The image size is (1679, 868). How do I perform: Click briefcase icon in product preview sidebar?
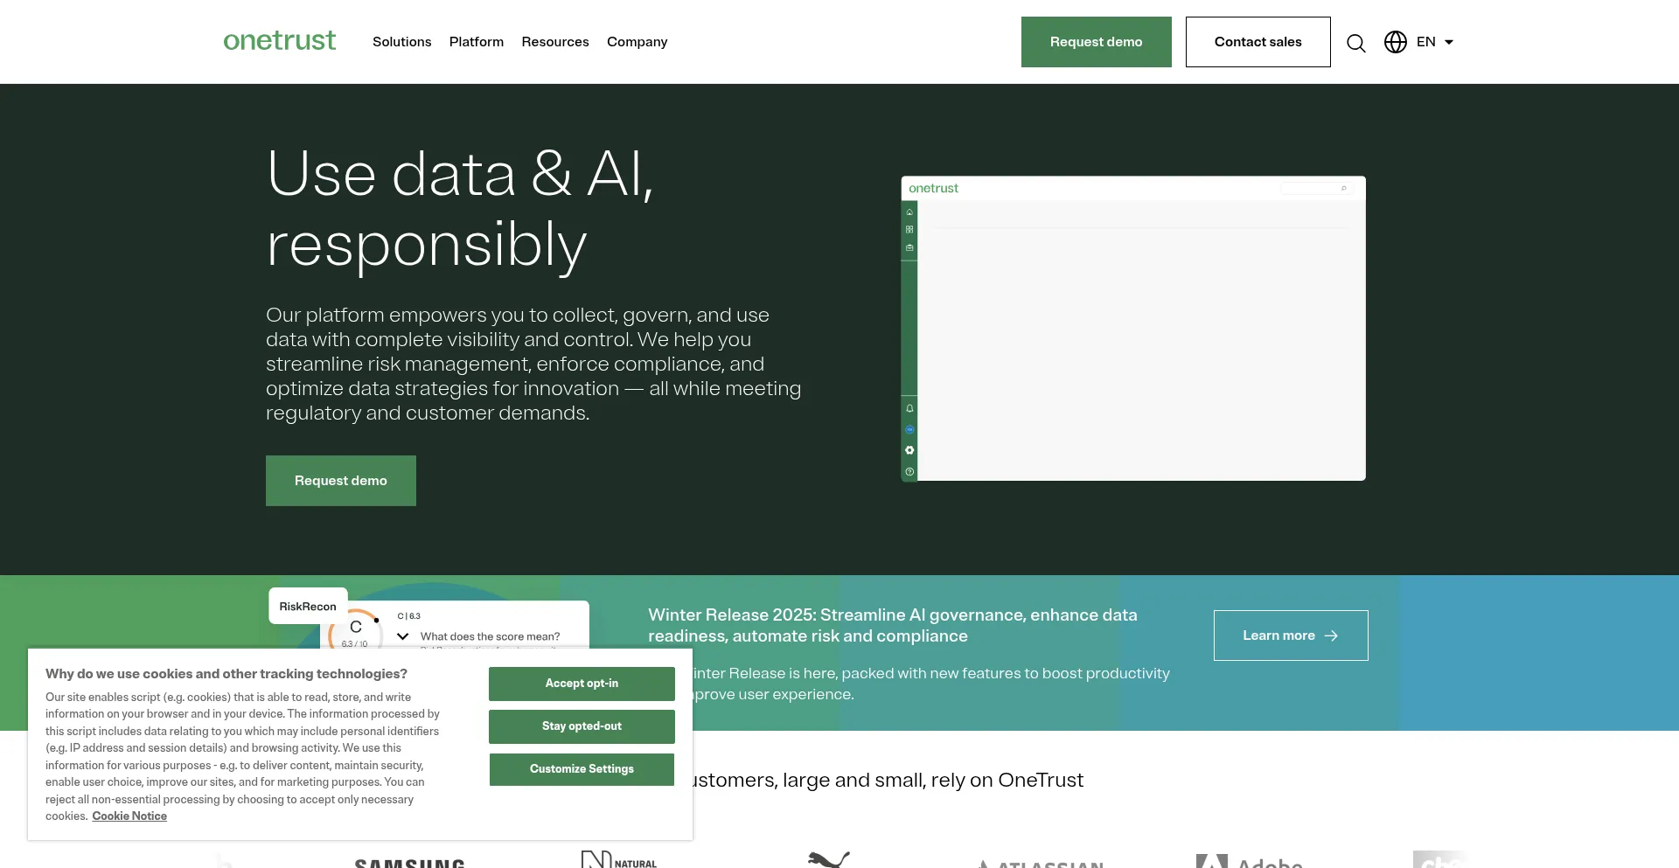[909, 247]
